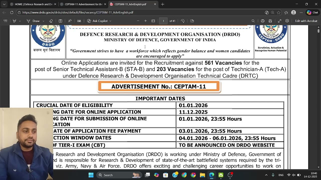Open the browser profile avatar
The height and width of the screenshot is (180, 321).
(x=294, y=12)
